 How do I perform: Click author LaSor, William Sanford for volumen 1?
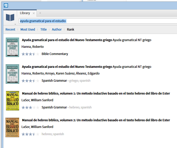tap(37, 100)
